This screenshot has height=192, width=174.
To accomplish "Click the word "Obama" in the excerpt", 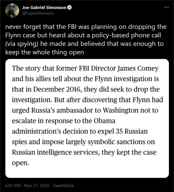I will pyautogui.click(x=104, y=121).
